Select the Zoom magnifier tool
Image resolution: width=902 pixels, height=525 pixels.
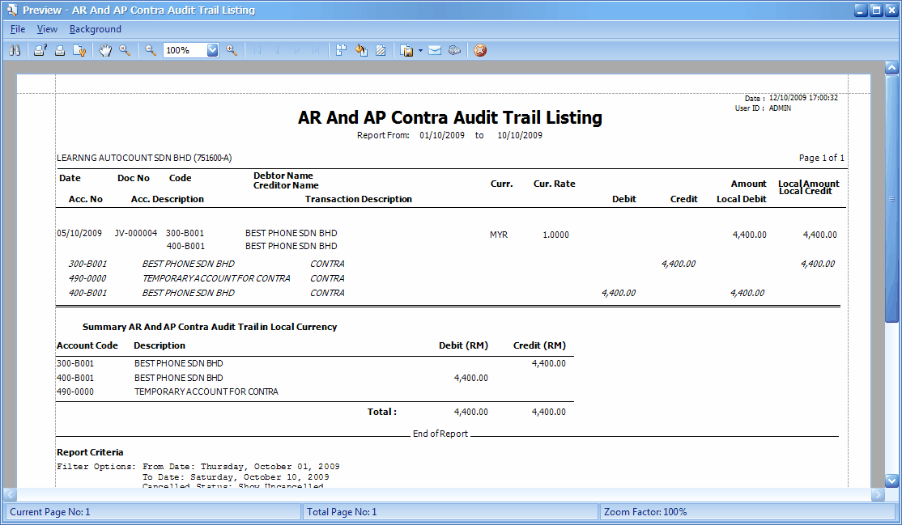tap(124, 50)
